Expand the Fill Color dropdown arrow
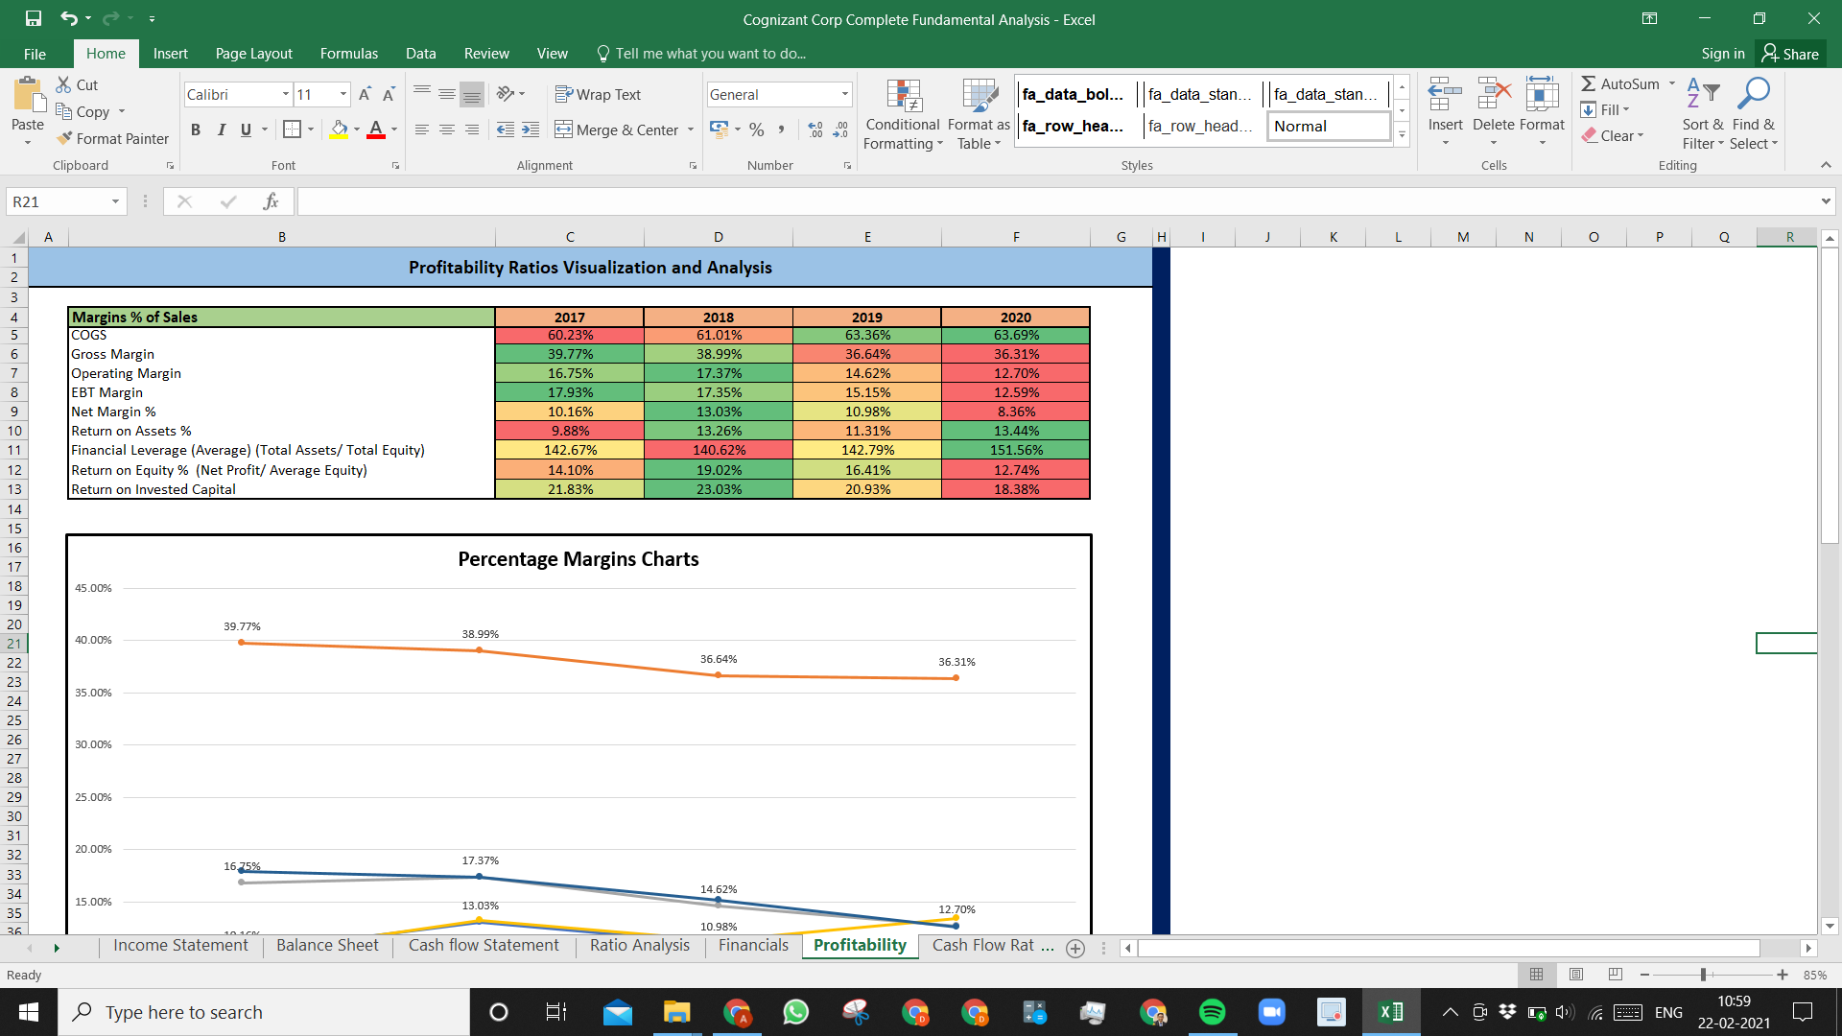Screen dimensions: 1842x1036 (357, 129)
